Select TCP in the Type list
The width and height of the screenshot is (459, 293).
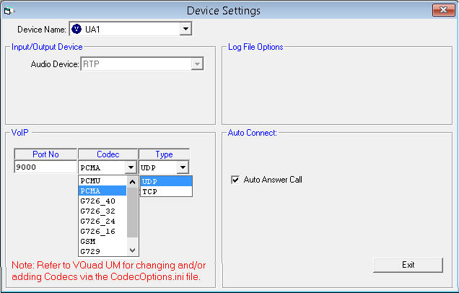(166, 192)
